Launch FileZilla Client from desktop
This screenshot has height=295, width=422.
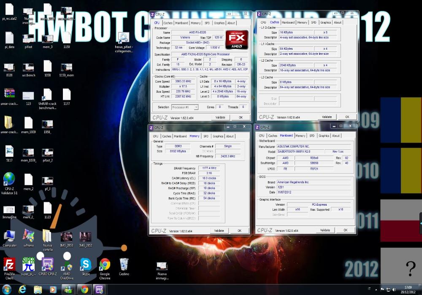click(9, 268)
